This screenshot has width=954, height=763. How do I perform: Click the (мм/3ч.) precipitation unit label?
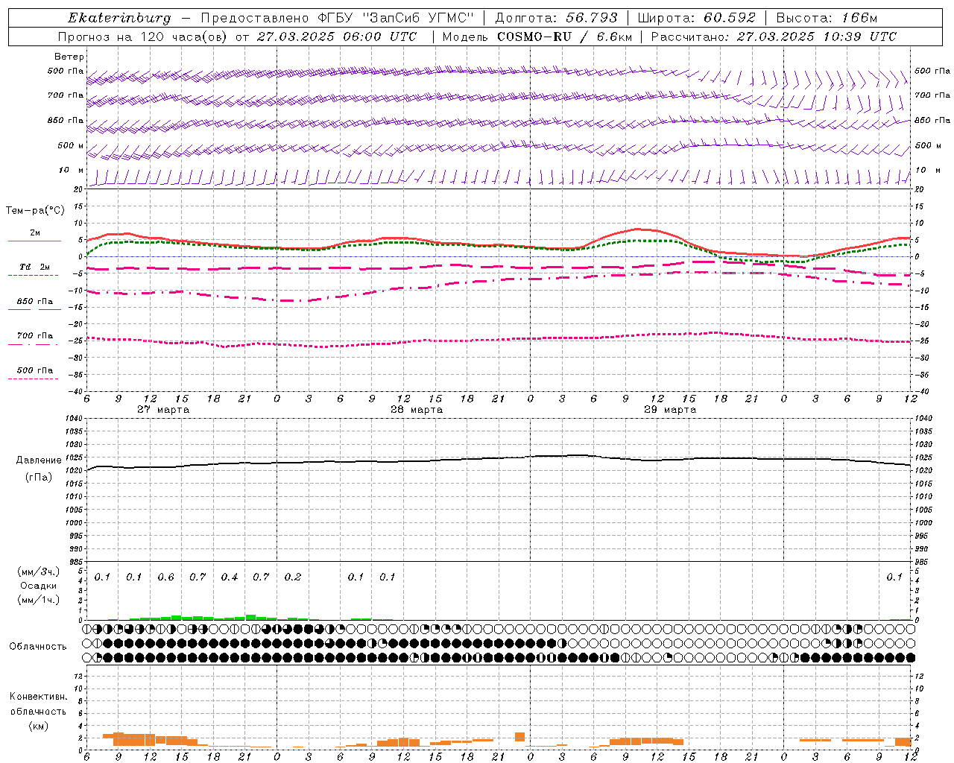click(38, 572)
